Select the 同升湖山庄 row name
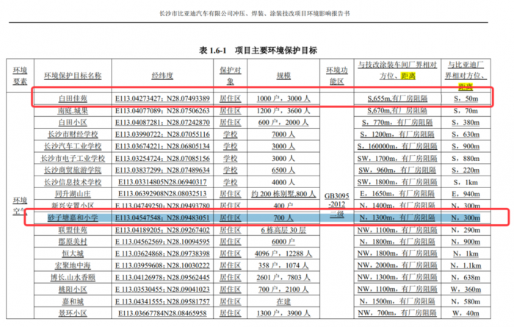Screen dimensions: 514x327 point(73,194)
